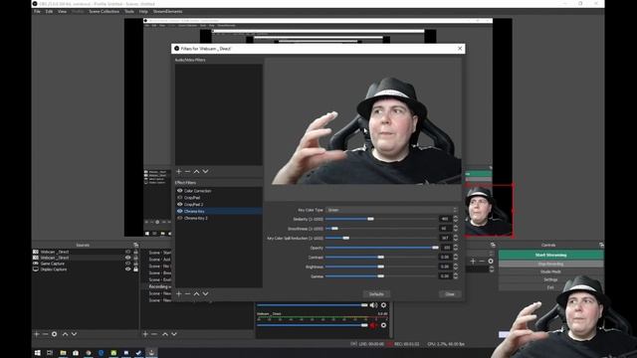Remove source with Sources panel minus icon
This screenshot has height=358, width=637.
coord(45,334)
